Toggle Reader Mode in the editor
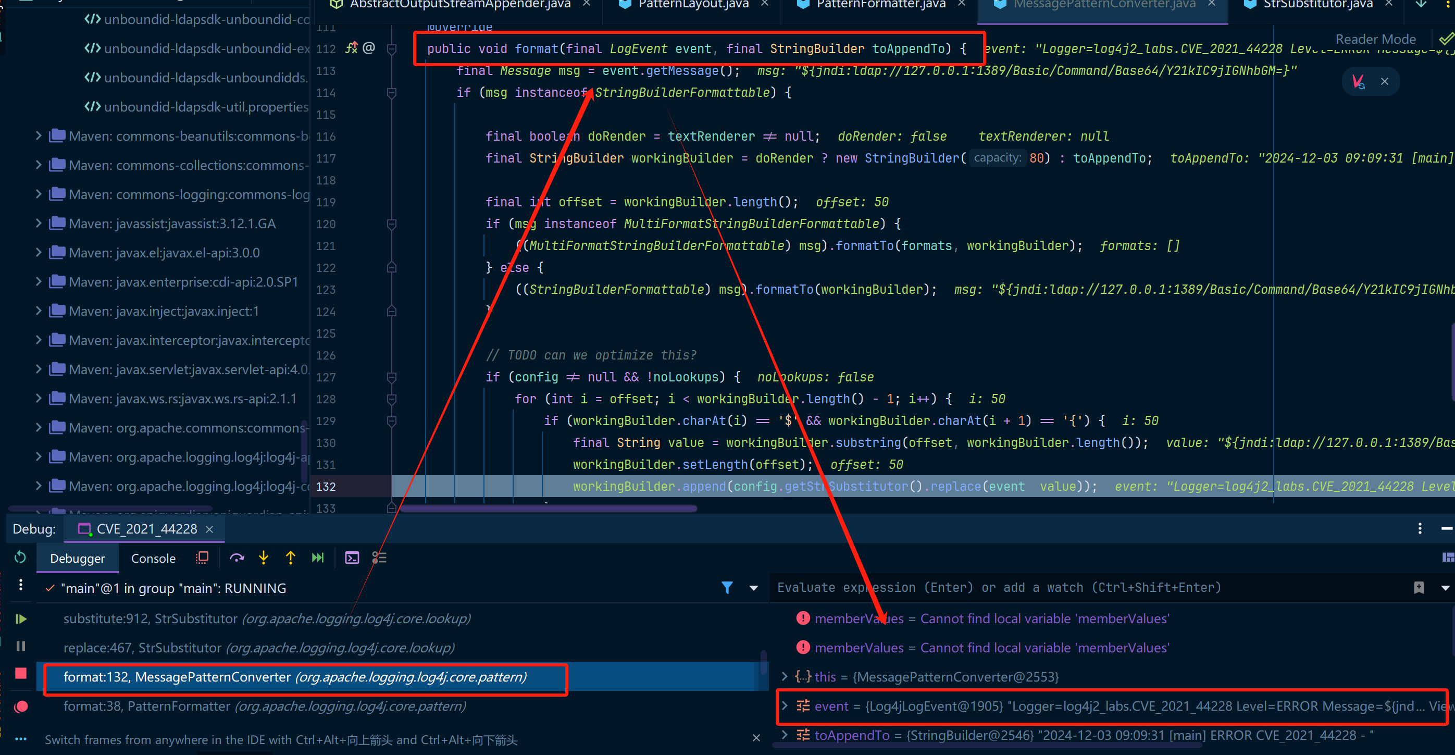 [1375, 39]
